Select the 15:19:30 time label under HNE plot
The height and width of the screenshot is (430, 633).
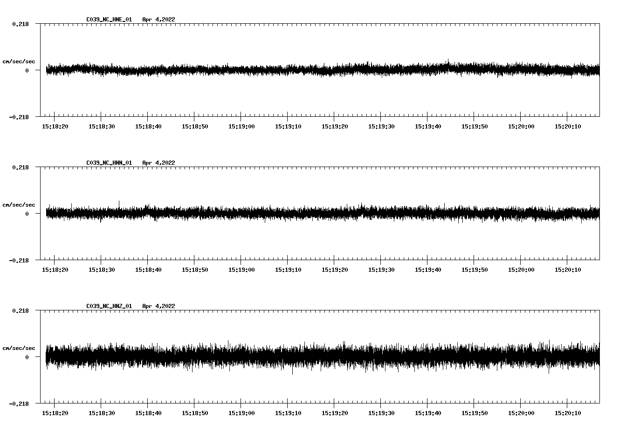(x=381, y=127)
